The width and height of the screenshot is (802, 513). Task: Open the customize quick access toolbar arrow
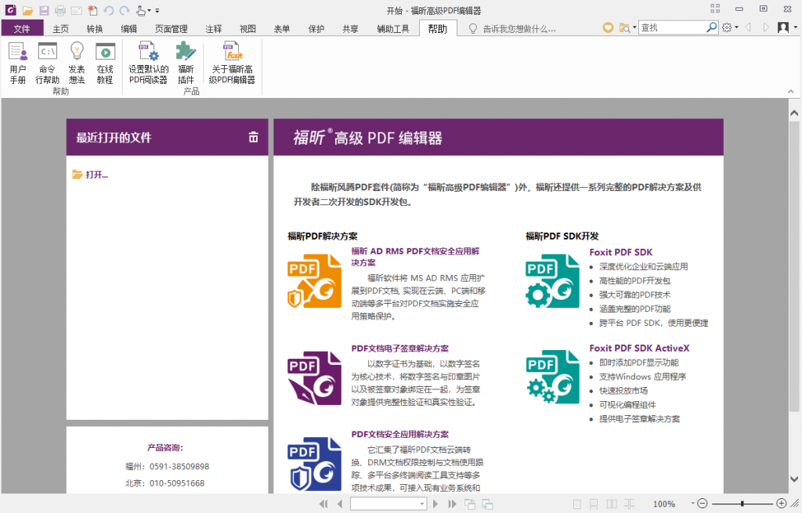click(157, 11)
